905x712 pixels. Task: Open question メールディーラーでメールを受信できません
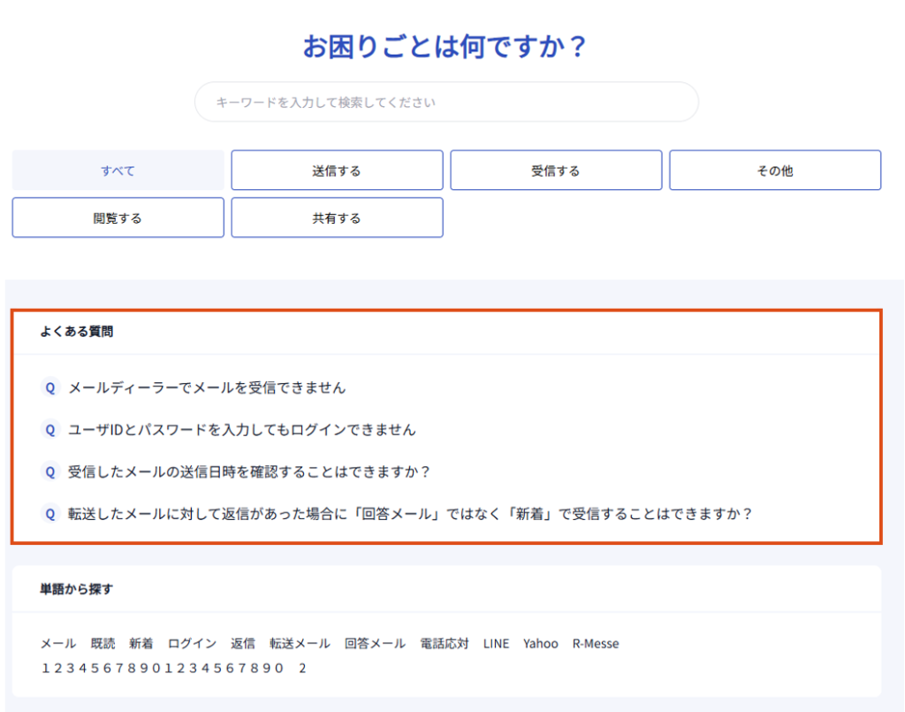pos(207,387)
